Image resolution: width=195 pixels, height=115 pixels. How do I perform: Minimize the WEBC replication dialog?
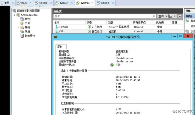(175, 36)
